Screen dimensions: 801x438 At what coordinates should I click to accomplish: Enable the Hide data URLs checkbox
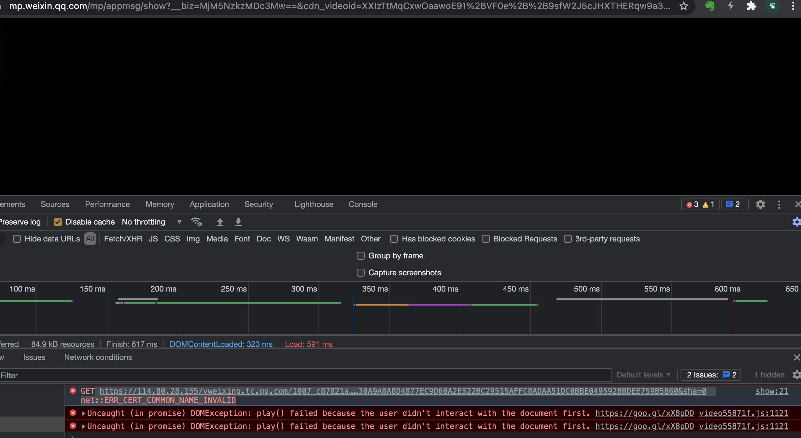pos(17,239)
